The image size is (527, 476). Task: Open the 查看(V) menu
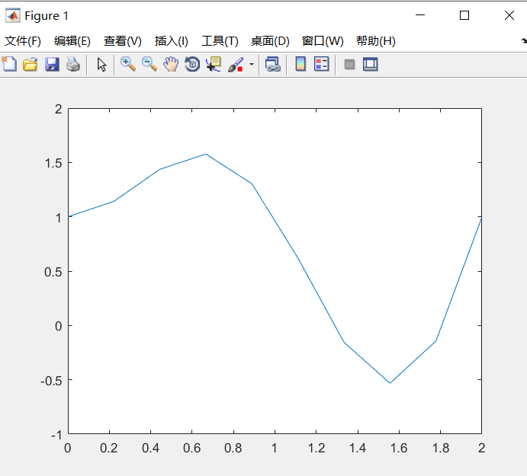click(122, 41)
